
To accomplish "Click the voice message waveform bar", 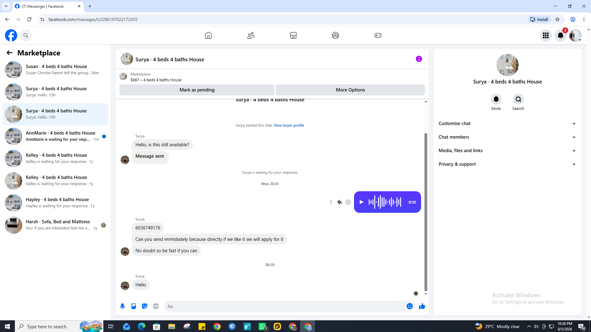I will click(x=385, y=202).
